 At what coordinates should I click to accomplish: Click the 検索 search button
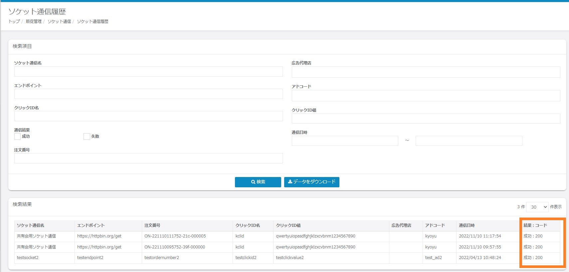(258, 182)
